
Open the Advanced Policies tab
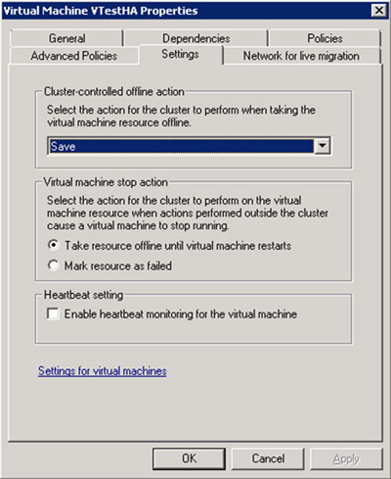[x=74, y=56]
